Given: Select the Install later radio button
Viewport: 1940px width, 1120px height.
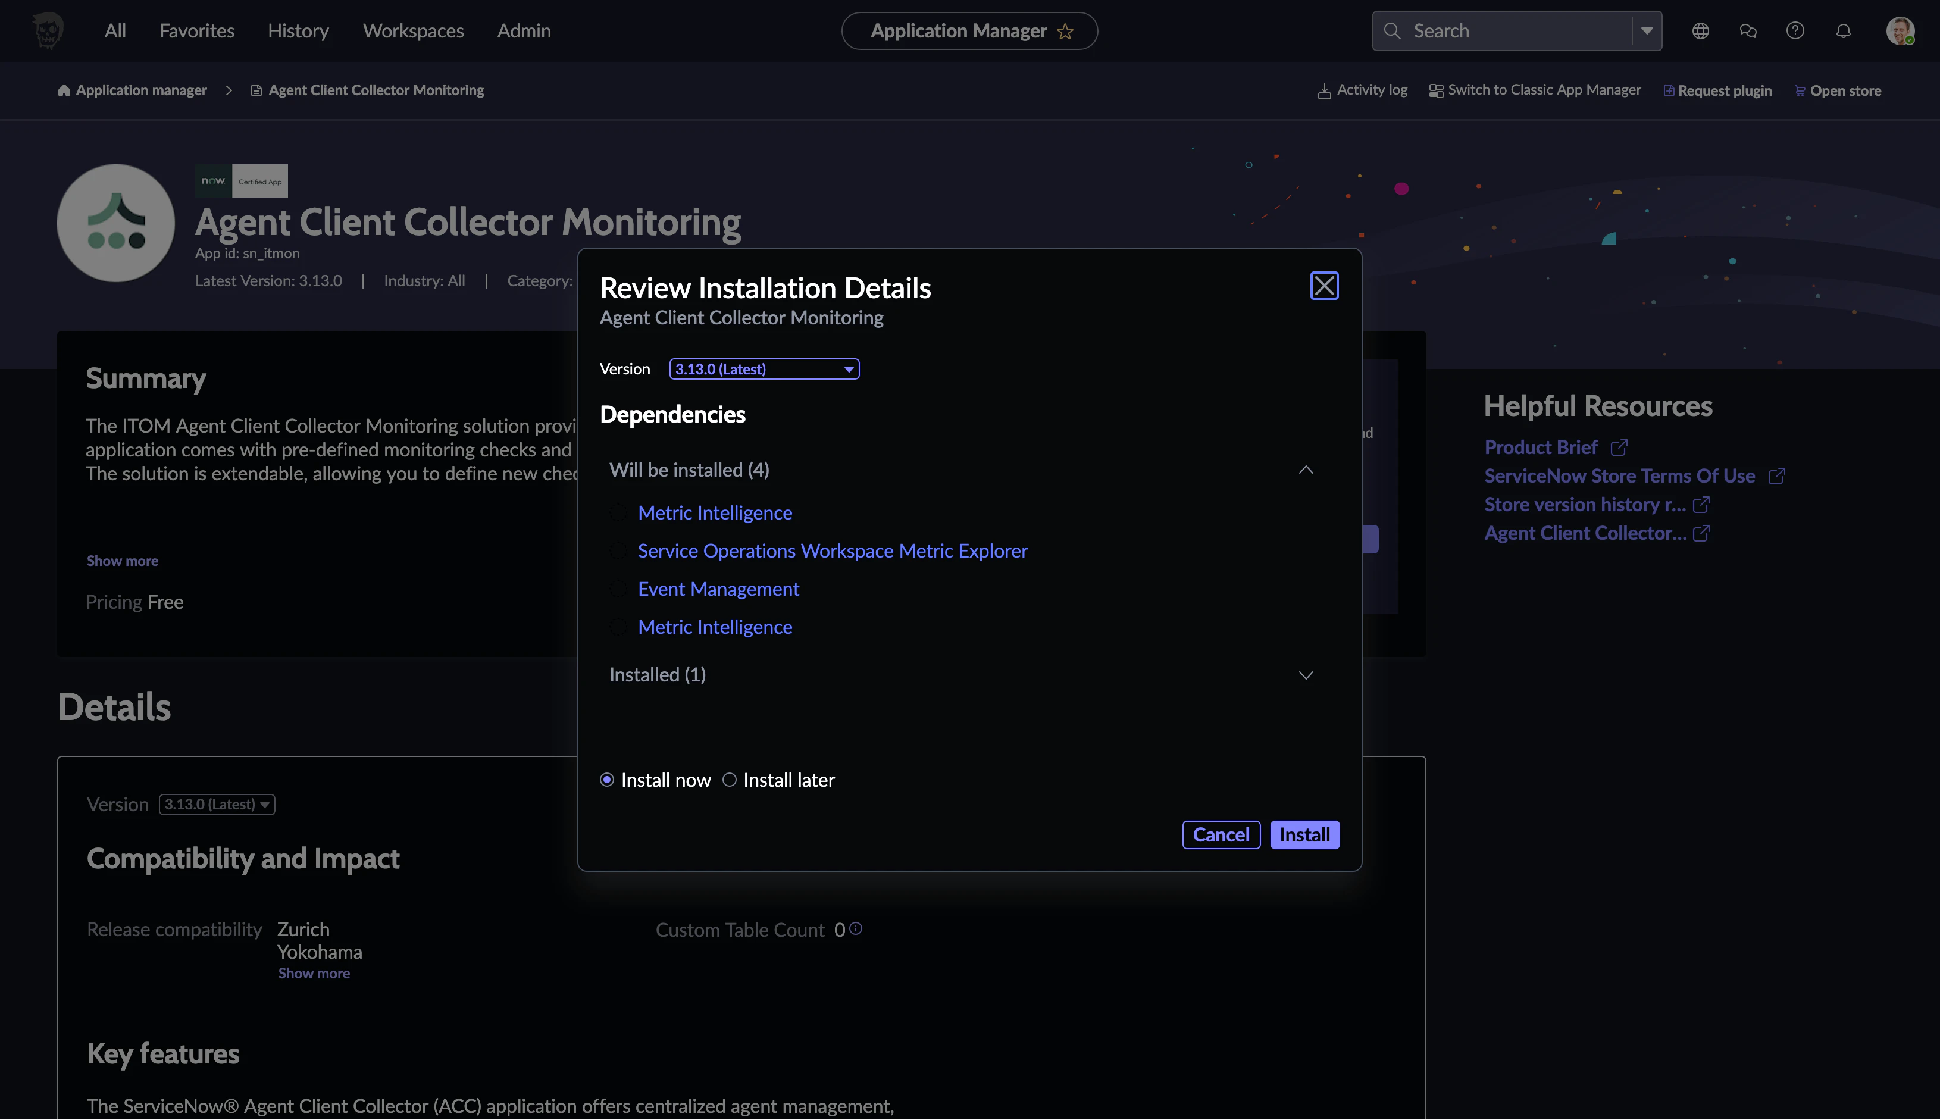Looking at the screenshot, I should 729,780.
